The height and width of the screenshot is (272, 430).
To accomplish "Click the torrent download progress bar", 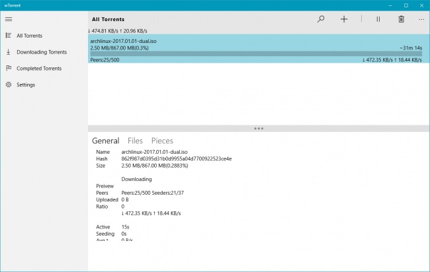I will click(256, 54).
